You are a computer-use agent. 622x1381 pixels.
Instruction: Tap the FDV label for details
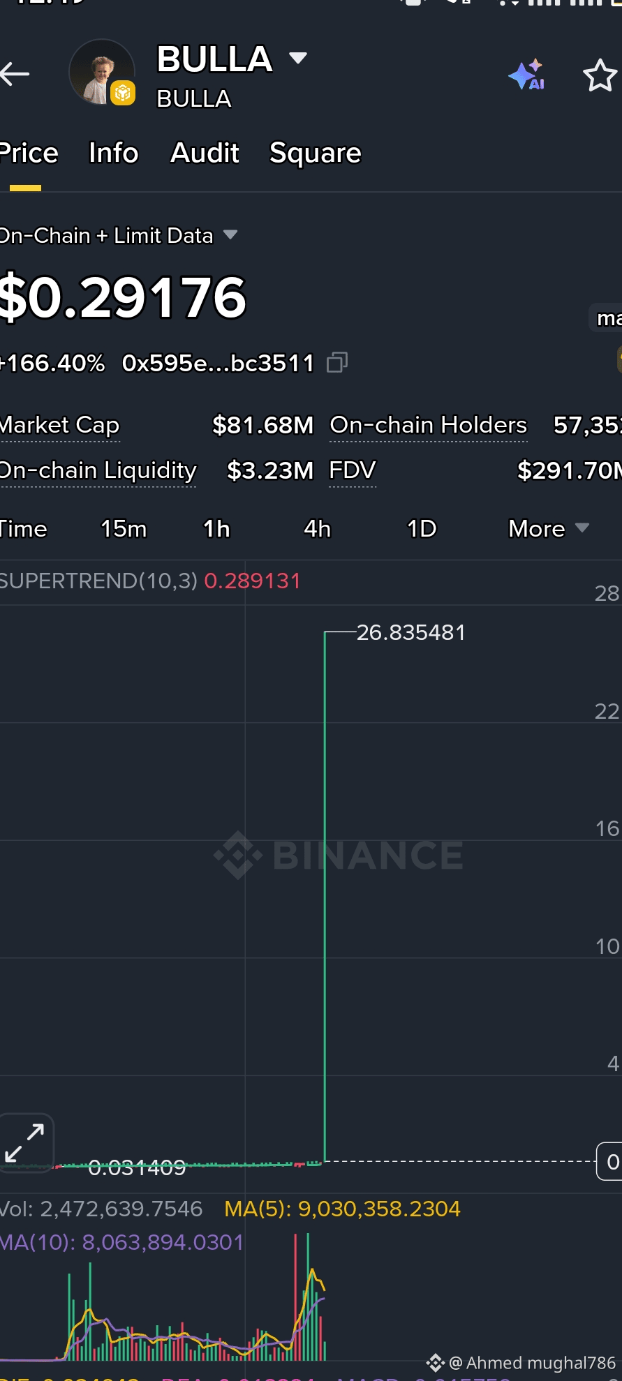[353, 470]
